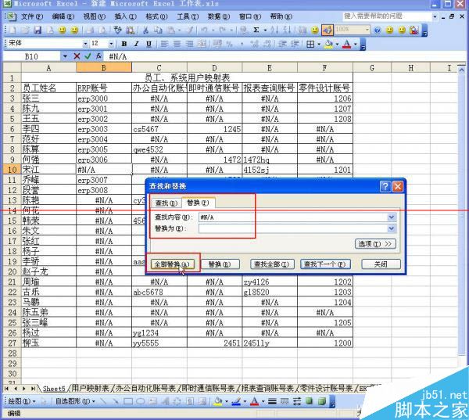Click the font color red A swatch

pos(345,44)
